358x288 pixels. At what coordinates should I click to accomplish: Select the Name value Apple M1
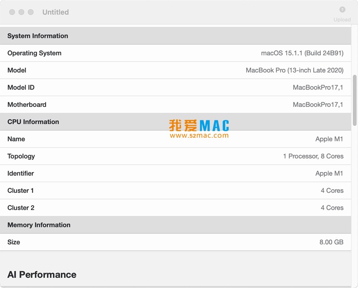[x=329, y=139]
